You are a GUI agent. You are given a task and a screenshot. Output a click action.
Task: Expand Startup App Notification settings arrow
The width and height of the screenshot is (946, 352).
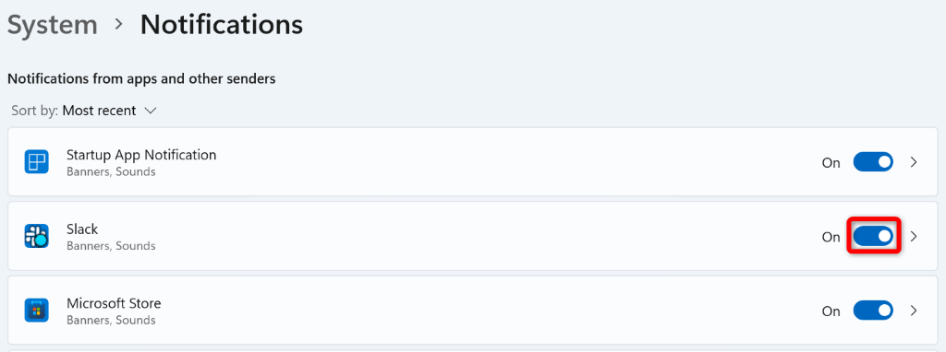[914, 162]
